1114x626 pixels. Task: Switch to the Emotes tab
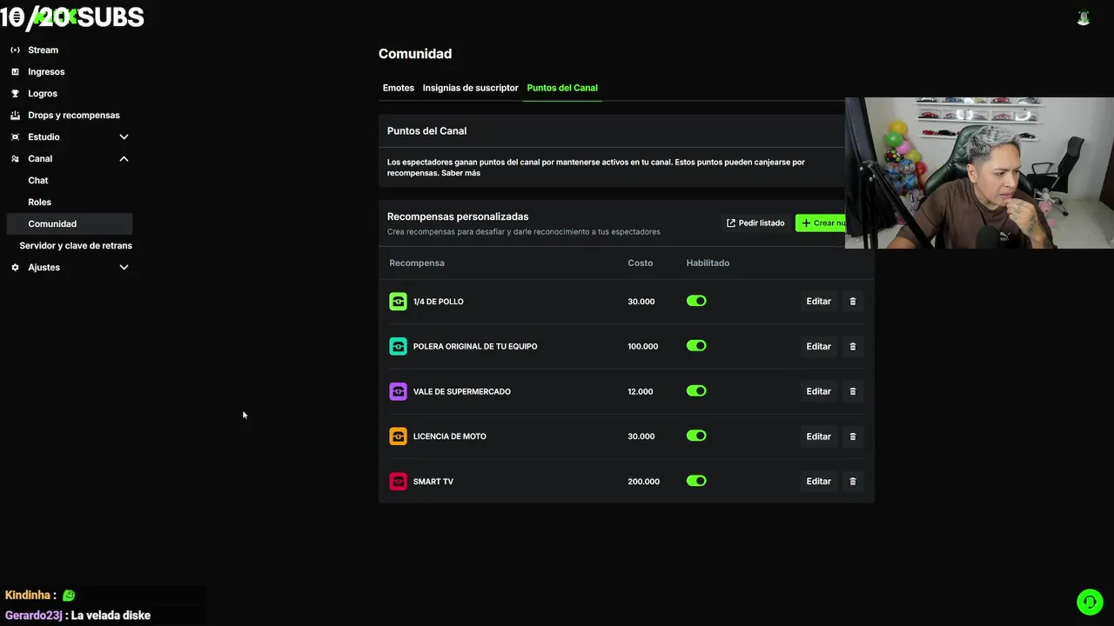point(399,88)
